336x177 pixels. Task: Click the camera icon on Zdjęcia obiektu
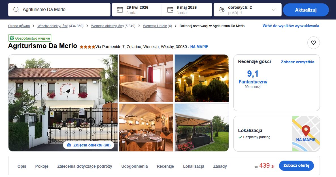coord(69,145)
